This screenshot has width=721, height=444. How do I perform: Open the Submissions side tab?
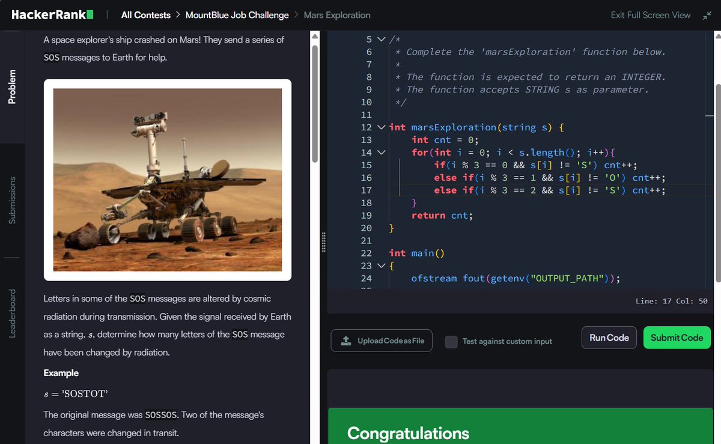tap(11, 200)
